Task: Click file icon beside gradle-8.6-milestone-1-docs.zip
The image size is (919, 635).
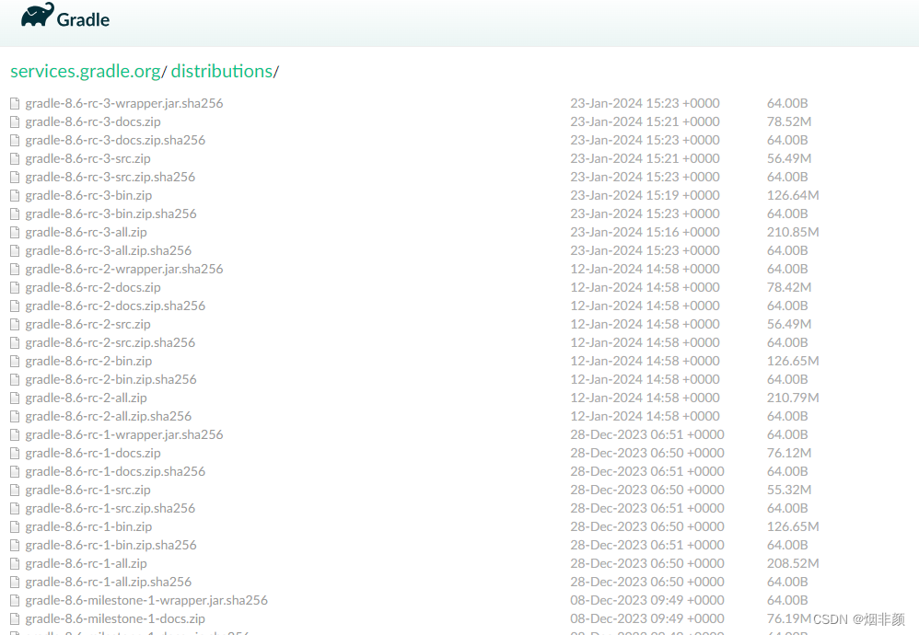Action: coord(16,619)
